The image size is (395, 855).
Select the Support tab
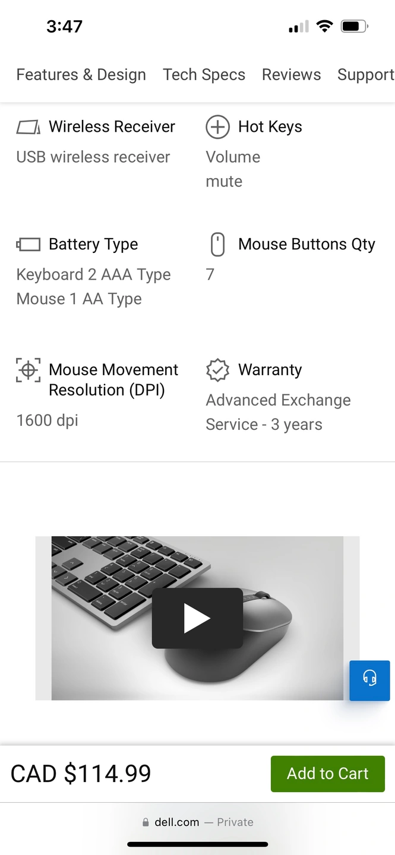[x=365, y=75]
